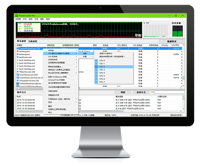Click the yellow 进程抑制 legend swatch

[x=20, y=28]
